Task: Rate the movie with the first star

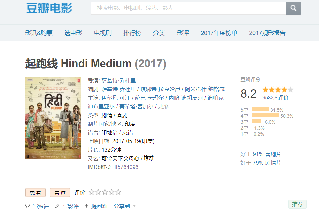Action: (92, 192)
